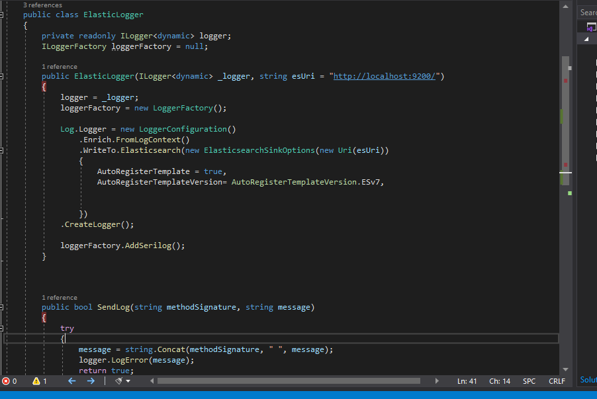The width and height of the screenshot is (597, 399).
Task: Click 'LoggerFactory' after the new keyword
Action: (x=183, y=108)
